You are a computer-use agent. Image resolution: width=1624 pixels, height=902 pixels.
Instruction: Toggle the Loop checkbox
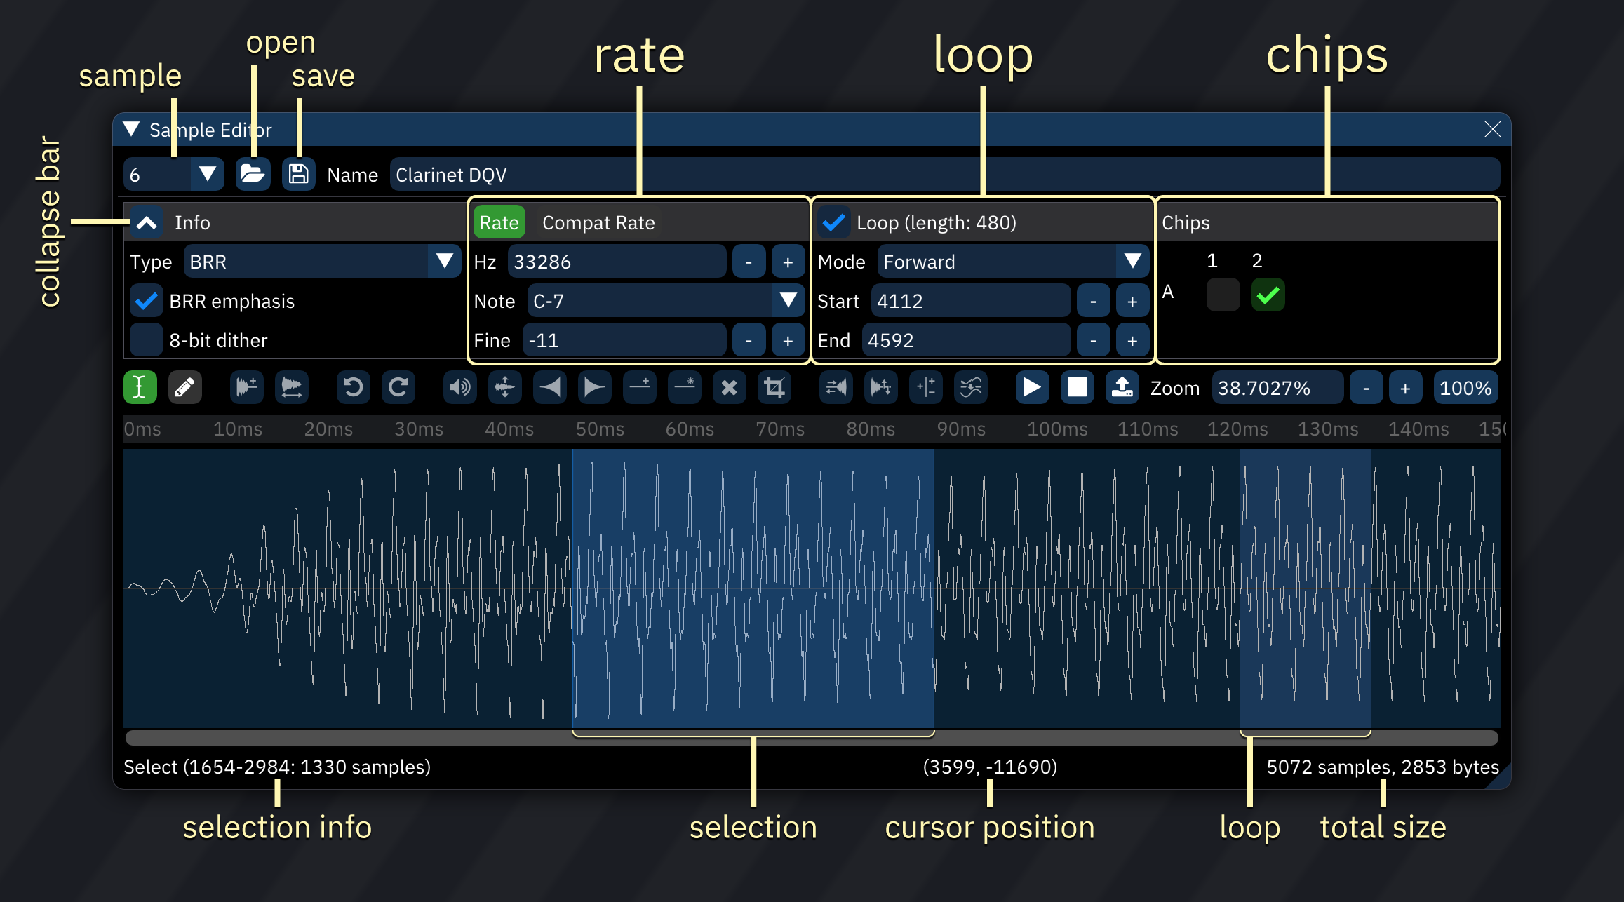click(x=833, y=222)
